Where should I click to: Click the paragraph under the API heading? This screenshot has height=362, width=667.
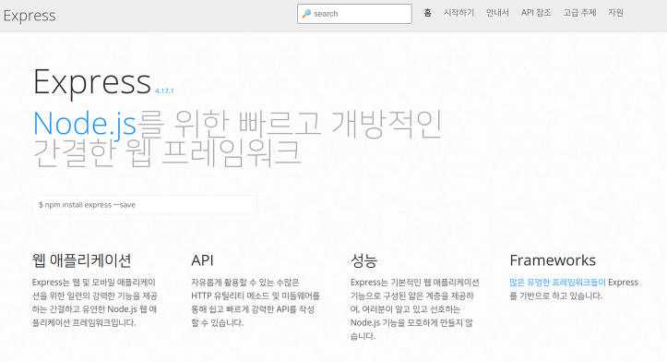(x=256, y=302)
